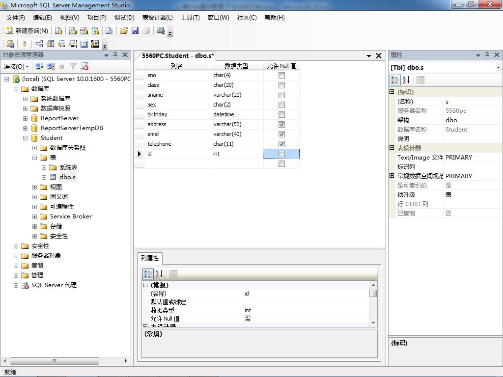The image size is (503, 377).
Task: Open Manage Indexes and Keys icon
Action: click(x=50, y=44)
